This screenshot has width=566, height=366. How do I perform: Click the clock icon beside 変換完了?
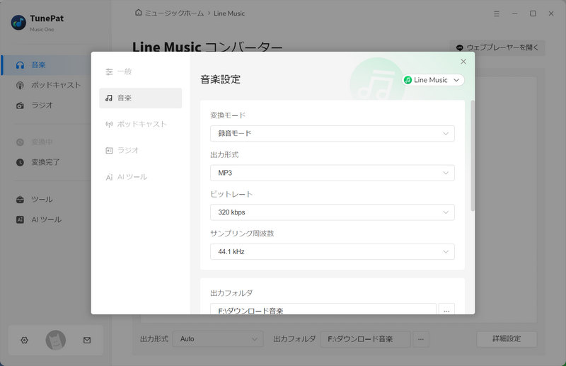[21, 162]
